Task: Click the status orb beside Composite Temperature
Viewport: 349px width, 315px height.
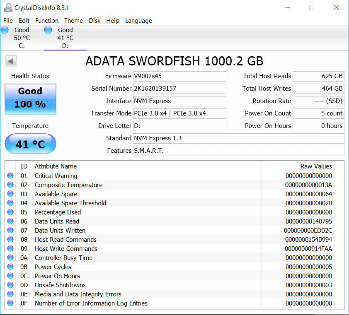Action: pos(10,185)
